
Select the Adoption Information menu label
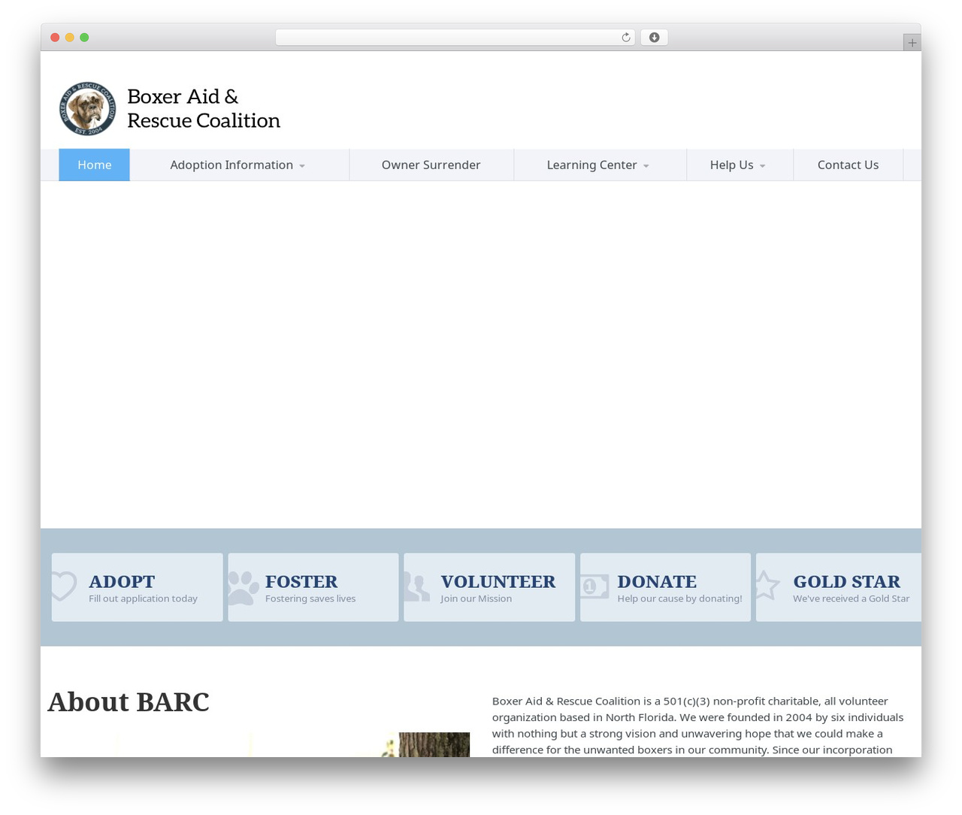click(x=231, y=165)
